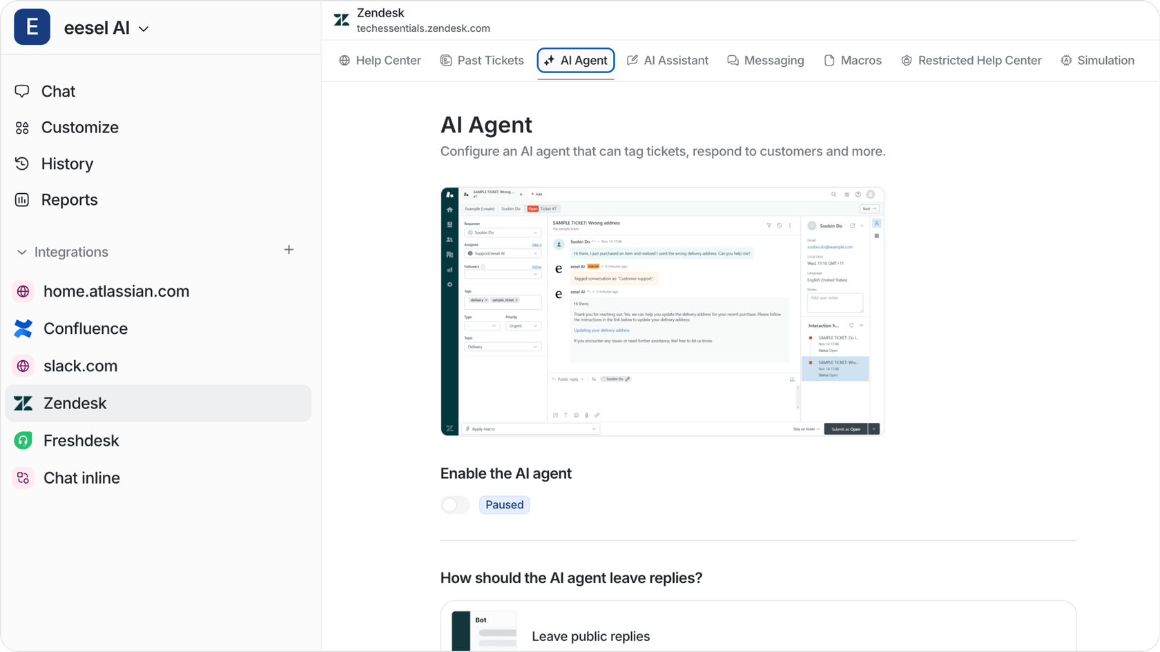Open the Freshdesk integration

[x=81, y=440]
